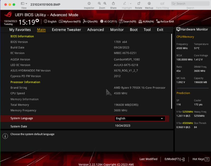
Task: Click the info icon beside help text
Action: [5, 136]
